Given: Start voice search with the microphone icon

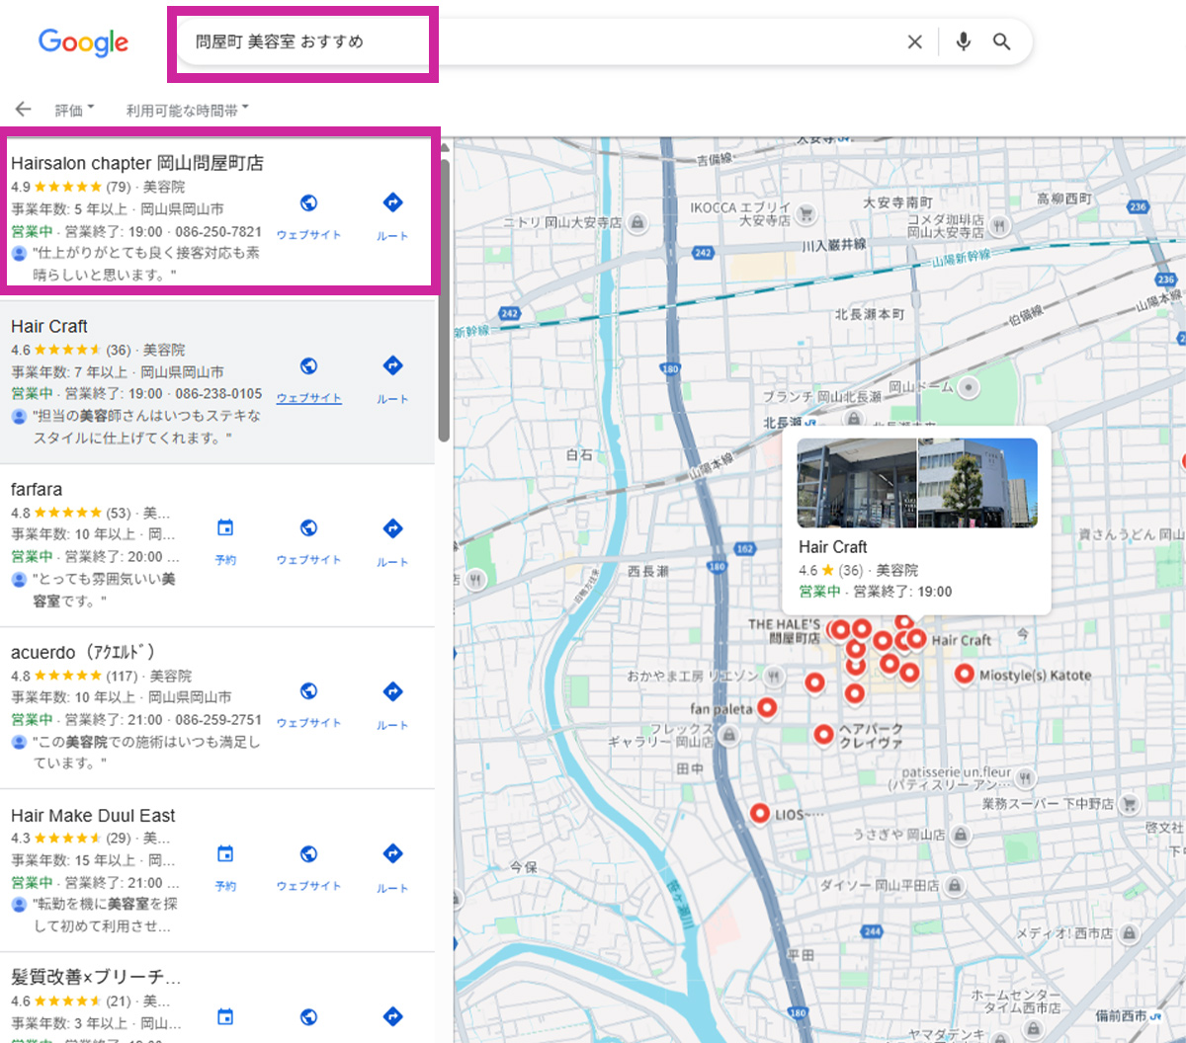Looking at the screenshot, I should pos(964,41).
